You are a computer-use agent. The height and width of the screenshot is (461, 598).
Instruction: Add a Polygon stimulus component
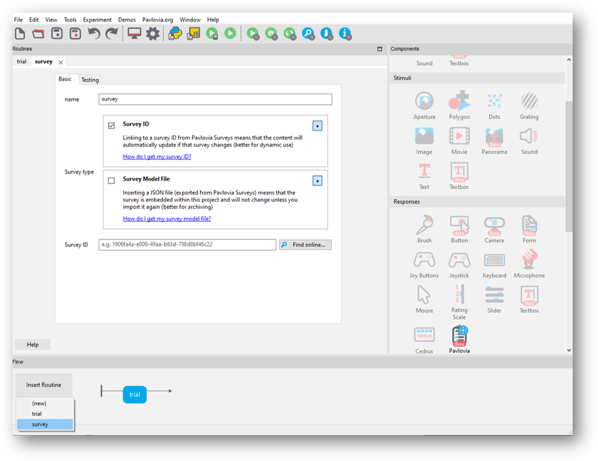pos(459,106)
